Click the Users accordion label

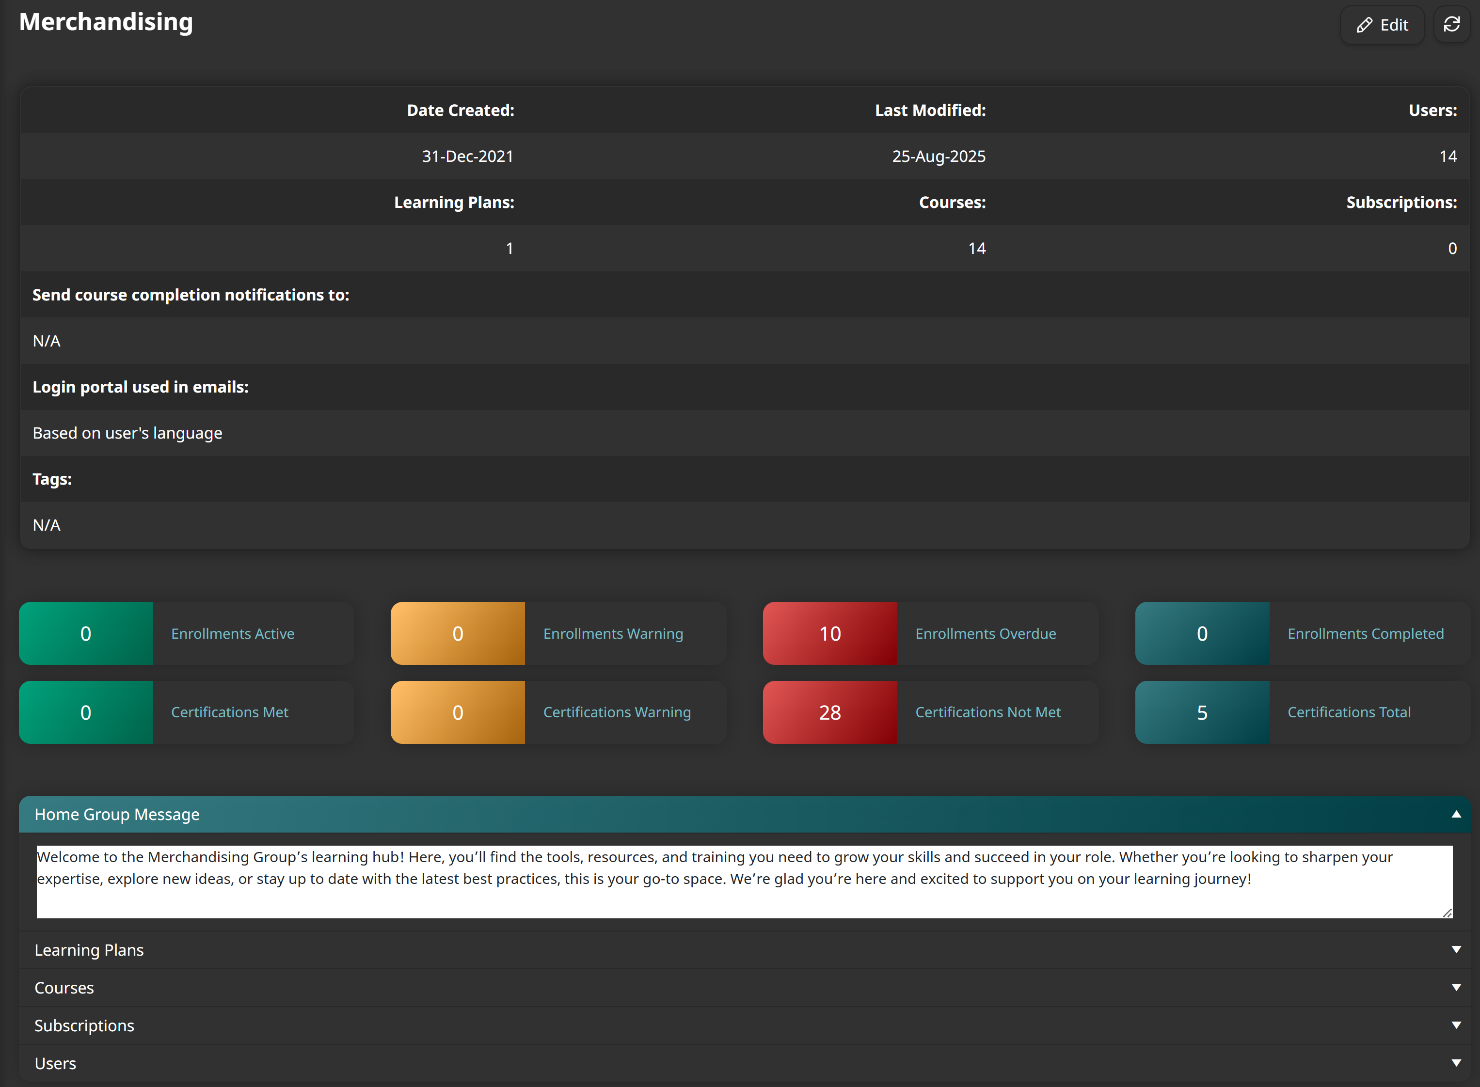click(x=55, y=1063)
